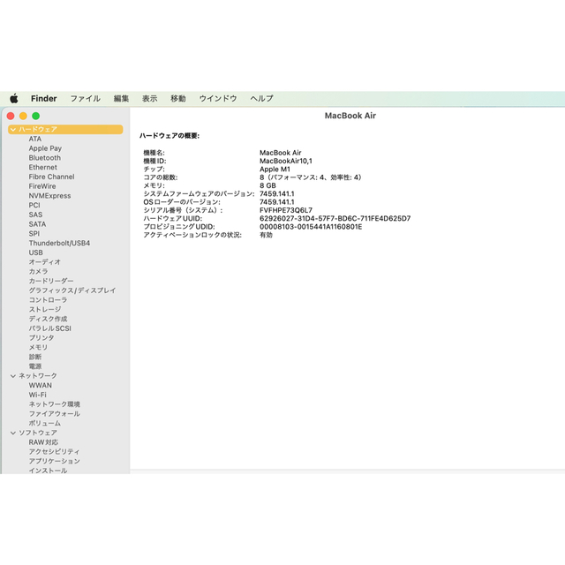565x565 pixels.
Task: Select Ethernet in the sidebar
Action: [x=43, y=167]
